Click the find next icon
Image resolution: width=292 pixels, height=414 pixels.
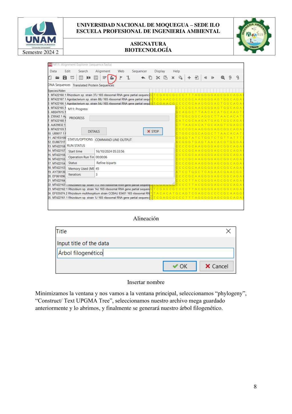(x=237, y=78)
